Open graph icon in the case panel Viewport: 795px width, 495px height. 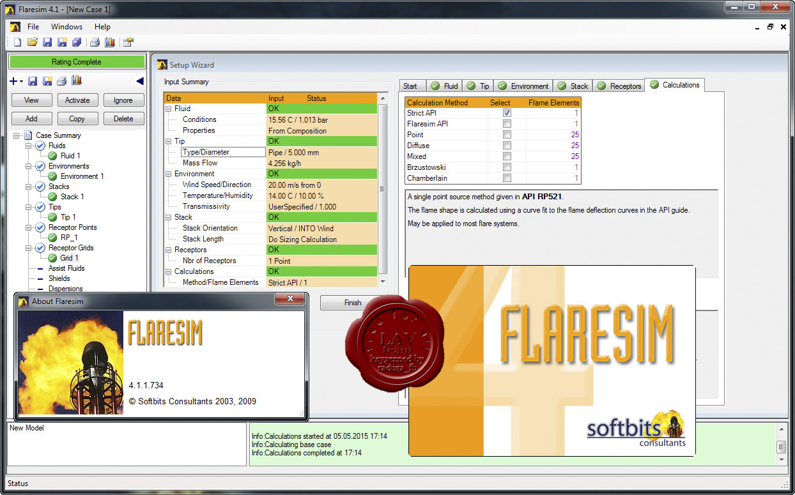[x=77, y=80]
